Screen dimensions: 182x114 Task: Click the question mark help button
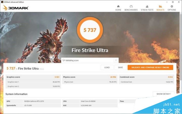(116, 60)
